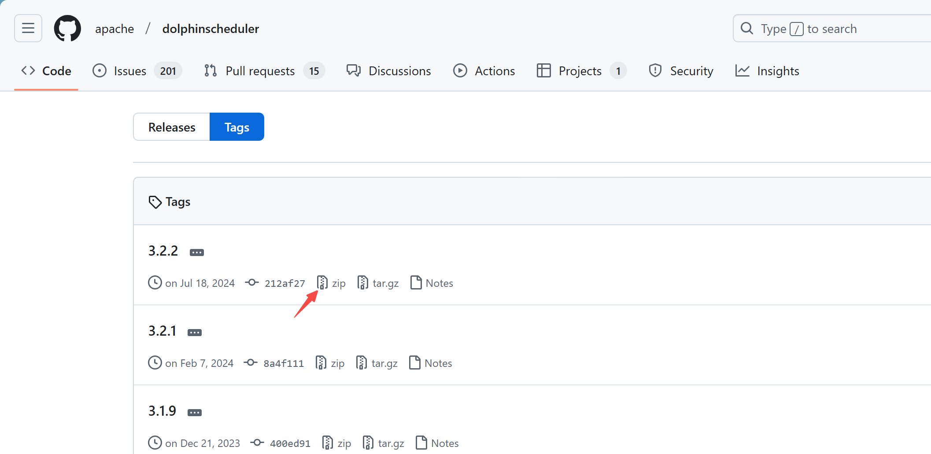Open commit 400ed91
This screenshot has height=454, width=931.
point(290,443)
